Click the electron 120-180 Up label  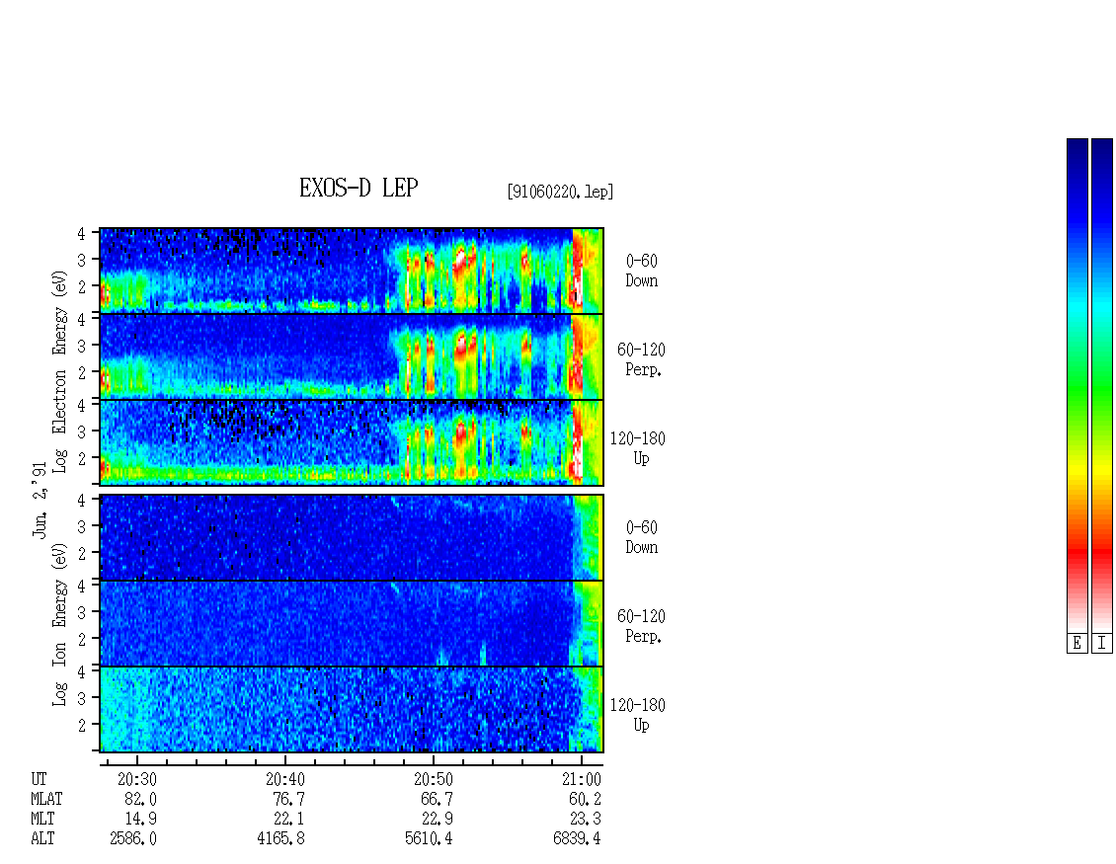click(x=638, y=448)
